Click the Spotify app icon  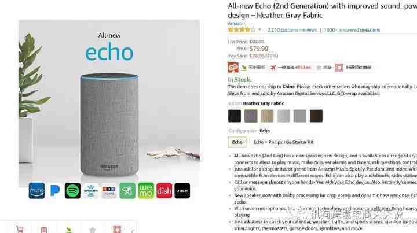click(72, 191)
